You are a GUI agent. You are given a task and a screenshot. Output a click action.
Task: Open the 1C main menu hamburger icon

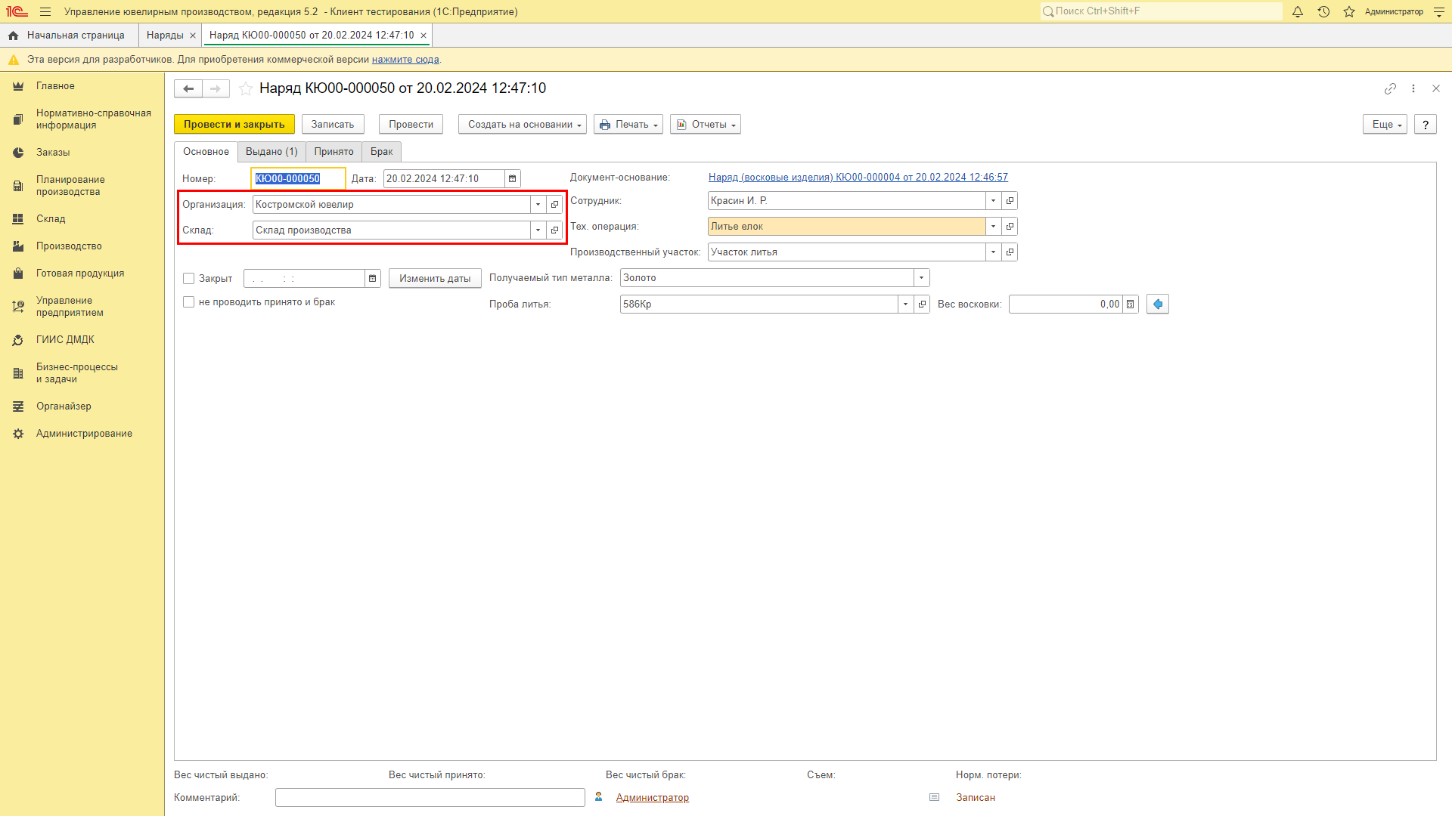[45, 12]
